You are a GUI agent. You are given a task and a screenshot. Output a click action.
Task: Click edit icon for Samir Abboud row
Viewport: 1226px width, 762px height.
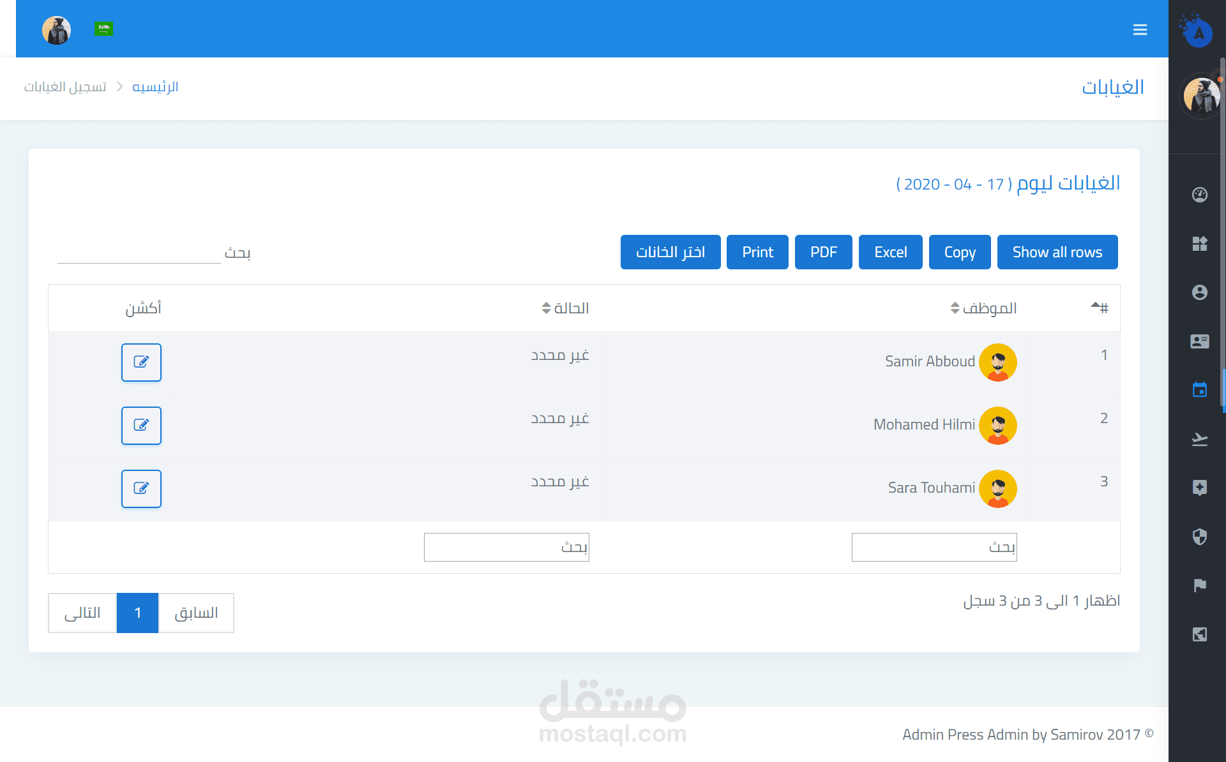pyautogui.click(x=141, y=362)
